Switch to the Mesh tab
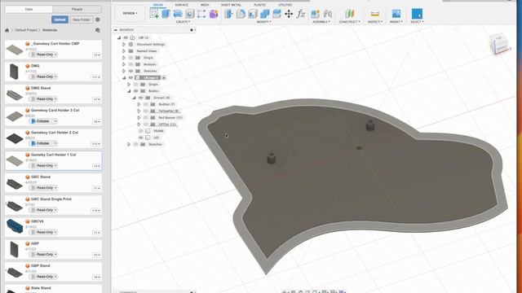Viewport: 522px width, 293px height. click(x=205, y=5)
